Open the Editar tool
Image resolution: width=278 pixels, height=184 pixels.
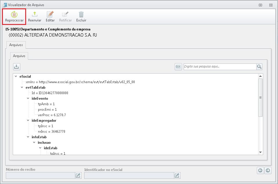pyautogui.click(x=50, y=17)
